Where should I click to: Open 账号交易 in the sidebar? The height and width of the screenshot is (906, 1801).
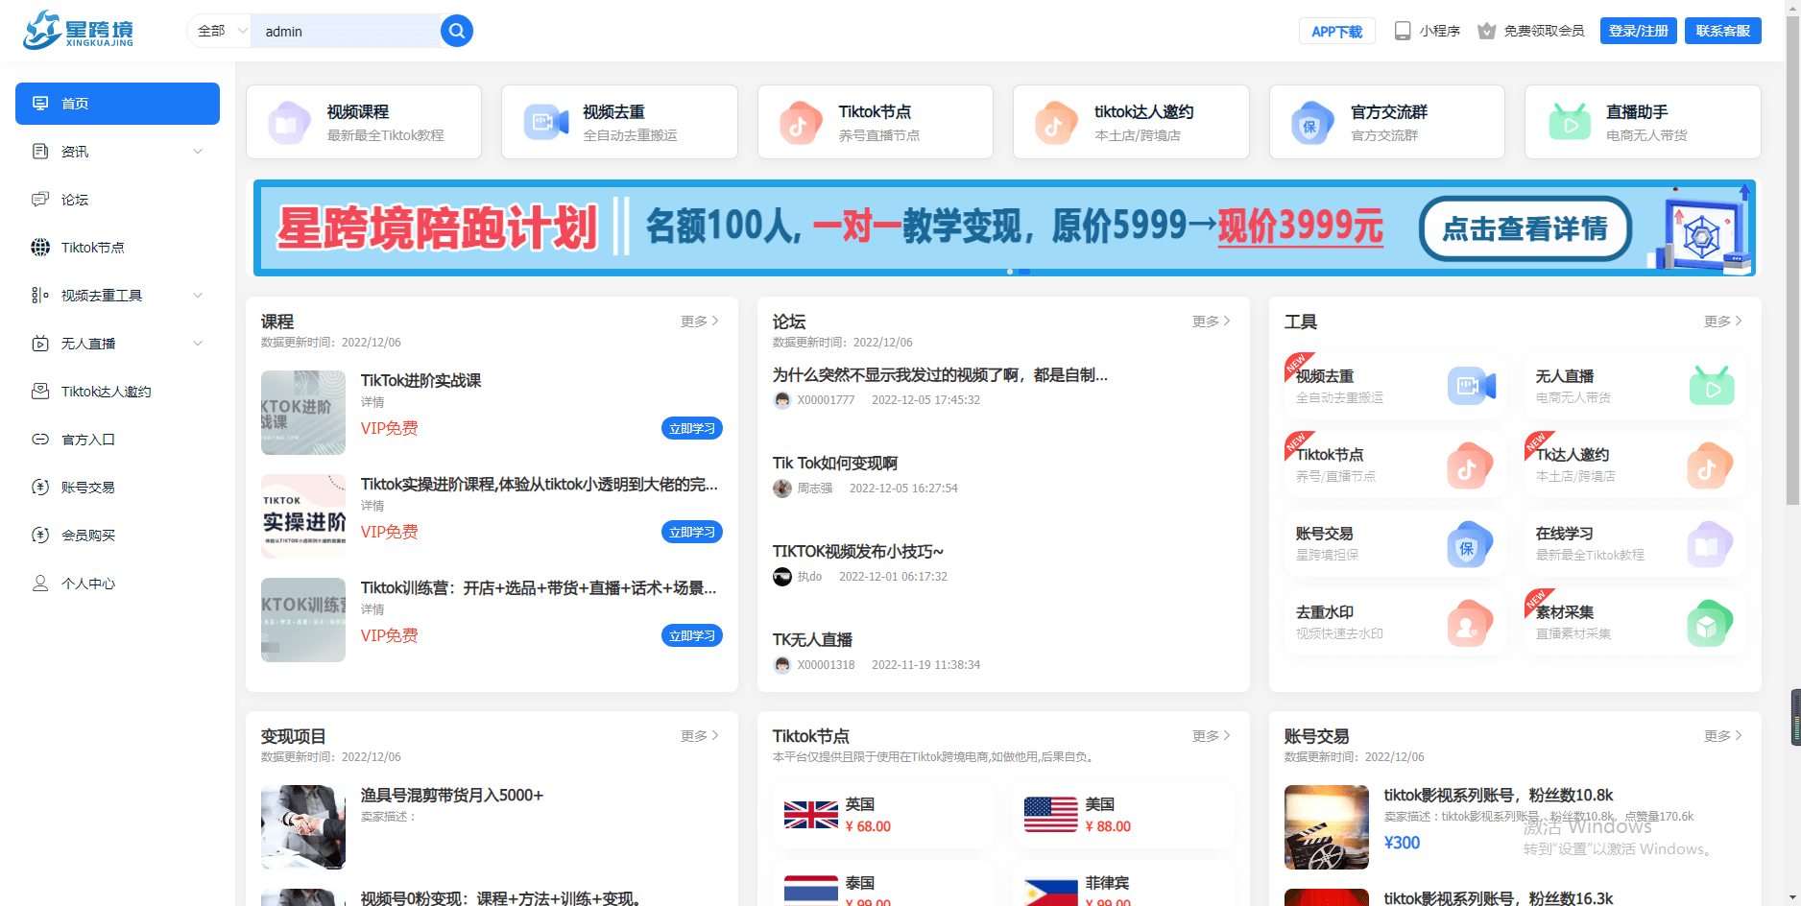[x=117, y=488]
